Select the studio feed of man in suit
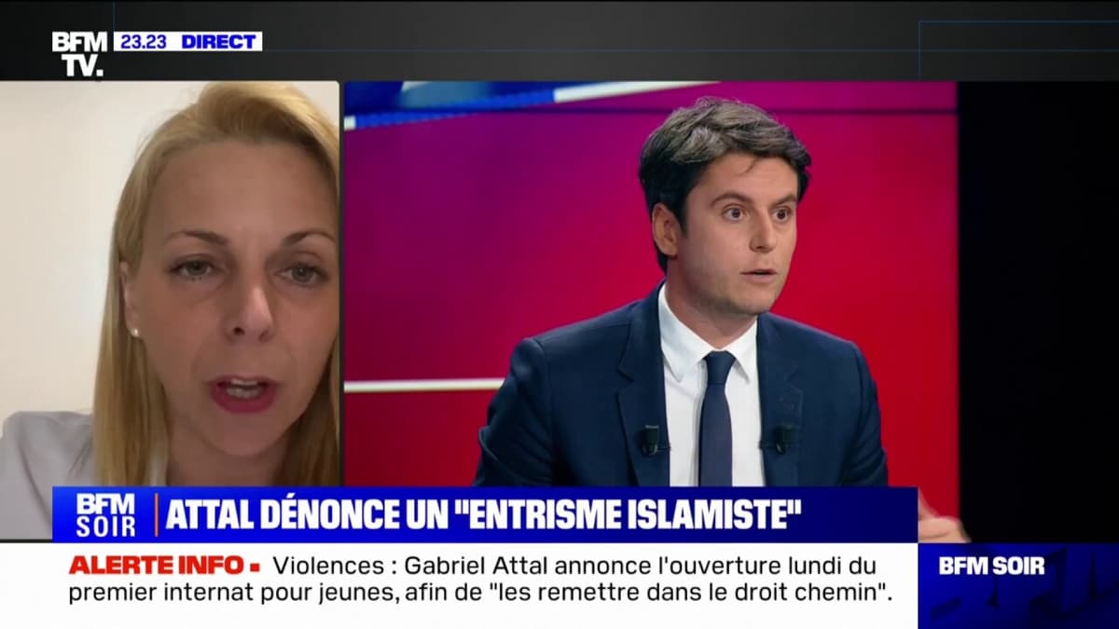This screenshot has height=629, width=1119. (x=650, y=280)
